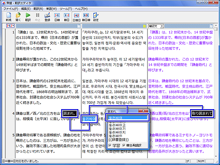Click the NUM indicator in status bar
The height and width of the screenshot is (165, 220).
coord(201,161)
